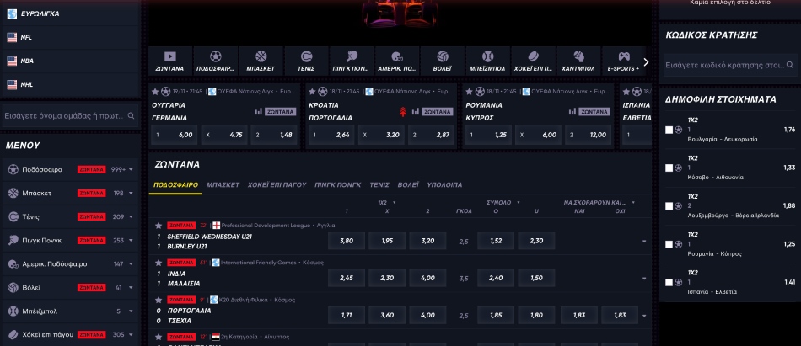Open NFL league with US flag
801x346 pixels.
tap(71, 37)
